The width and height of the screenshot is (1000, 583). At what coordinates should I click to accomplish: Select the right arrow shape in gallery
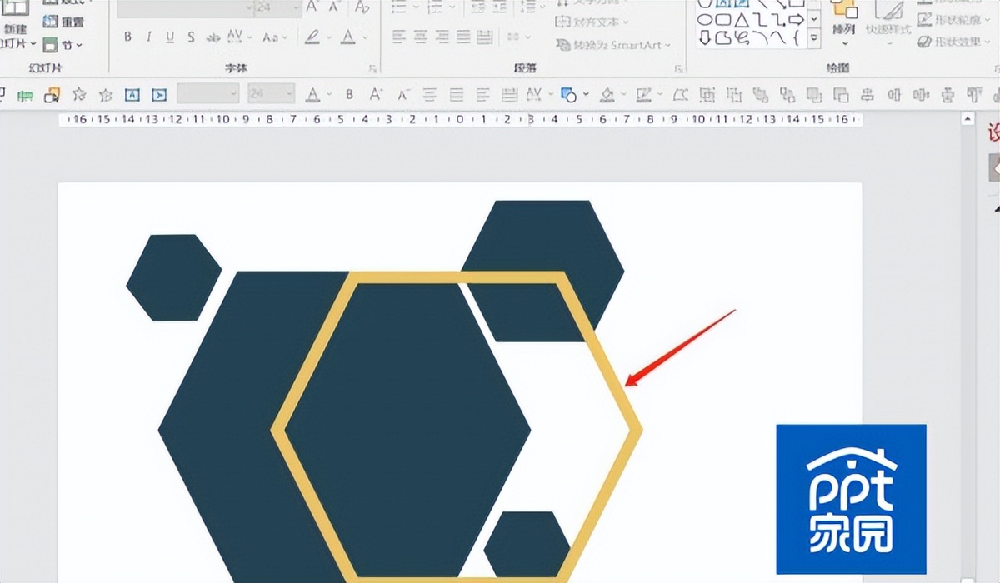tap(796, 19)
